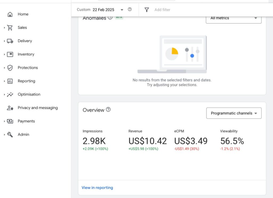Click the Delivery truck icon
Viewport: 273px width, 198px height.
[10, 41]
